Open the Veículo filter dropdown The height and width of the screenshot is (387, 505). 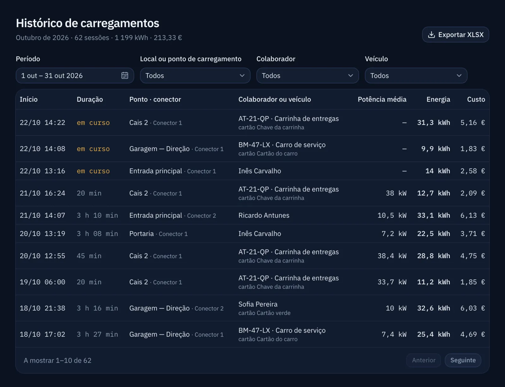click(x=416, y=76)
